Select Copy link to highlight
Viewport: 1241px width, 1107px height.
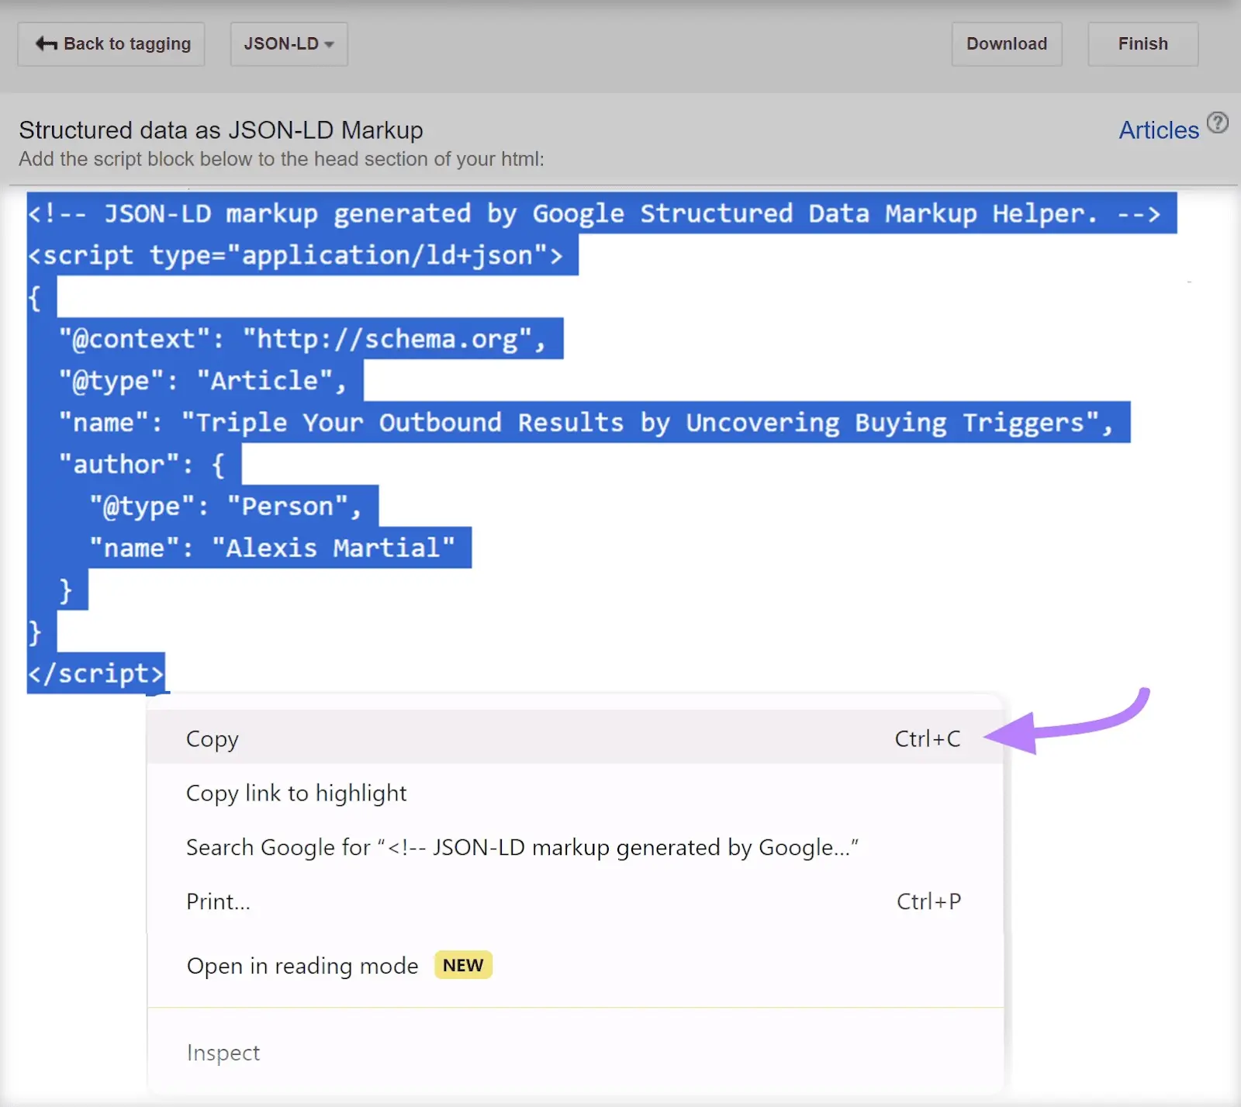(x=296, y=793)
